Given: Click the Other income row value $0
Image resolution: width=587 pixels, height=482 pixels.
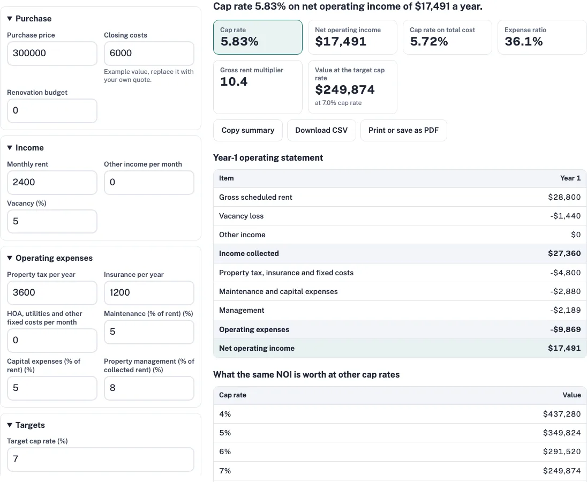Looking at the screenshot, I should (x=576, y=235).
